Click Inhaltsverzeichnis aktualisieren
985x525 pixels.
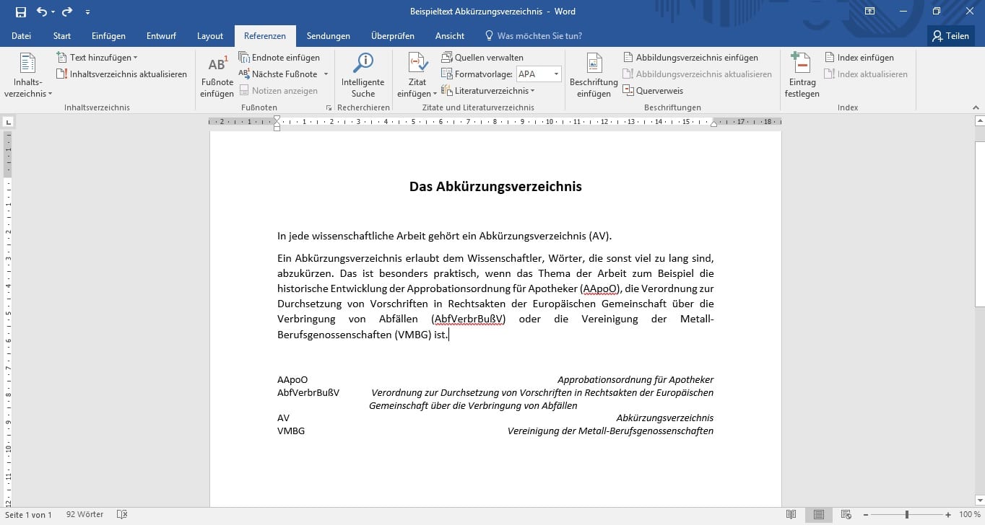click(x=121, y=74)
